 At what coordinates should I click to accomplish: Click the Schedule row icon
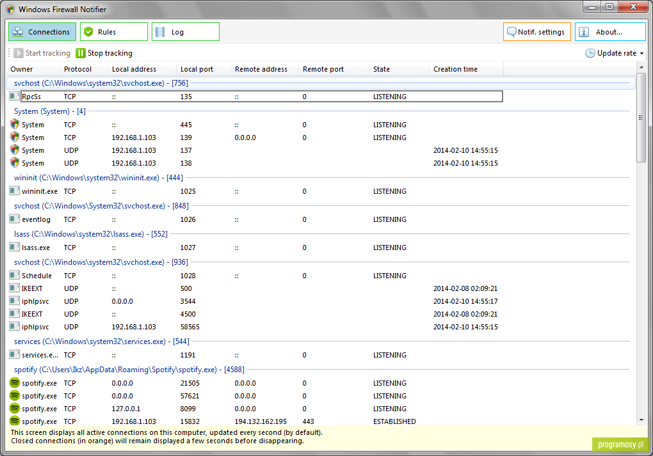pos(15,275)
